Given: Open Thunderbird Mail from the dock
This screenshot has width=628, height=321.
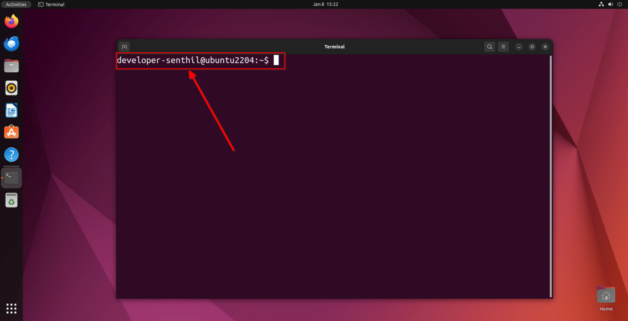Looking at the screenshot, I should point(11,43).
